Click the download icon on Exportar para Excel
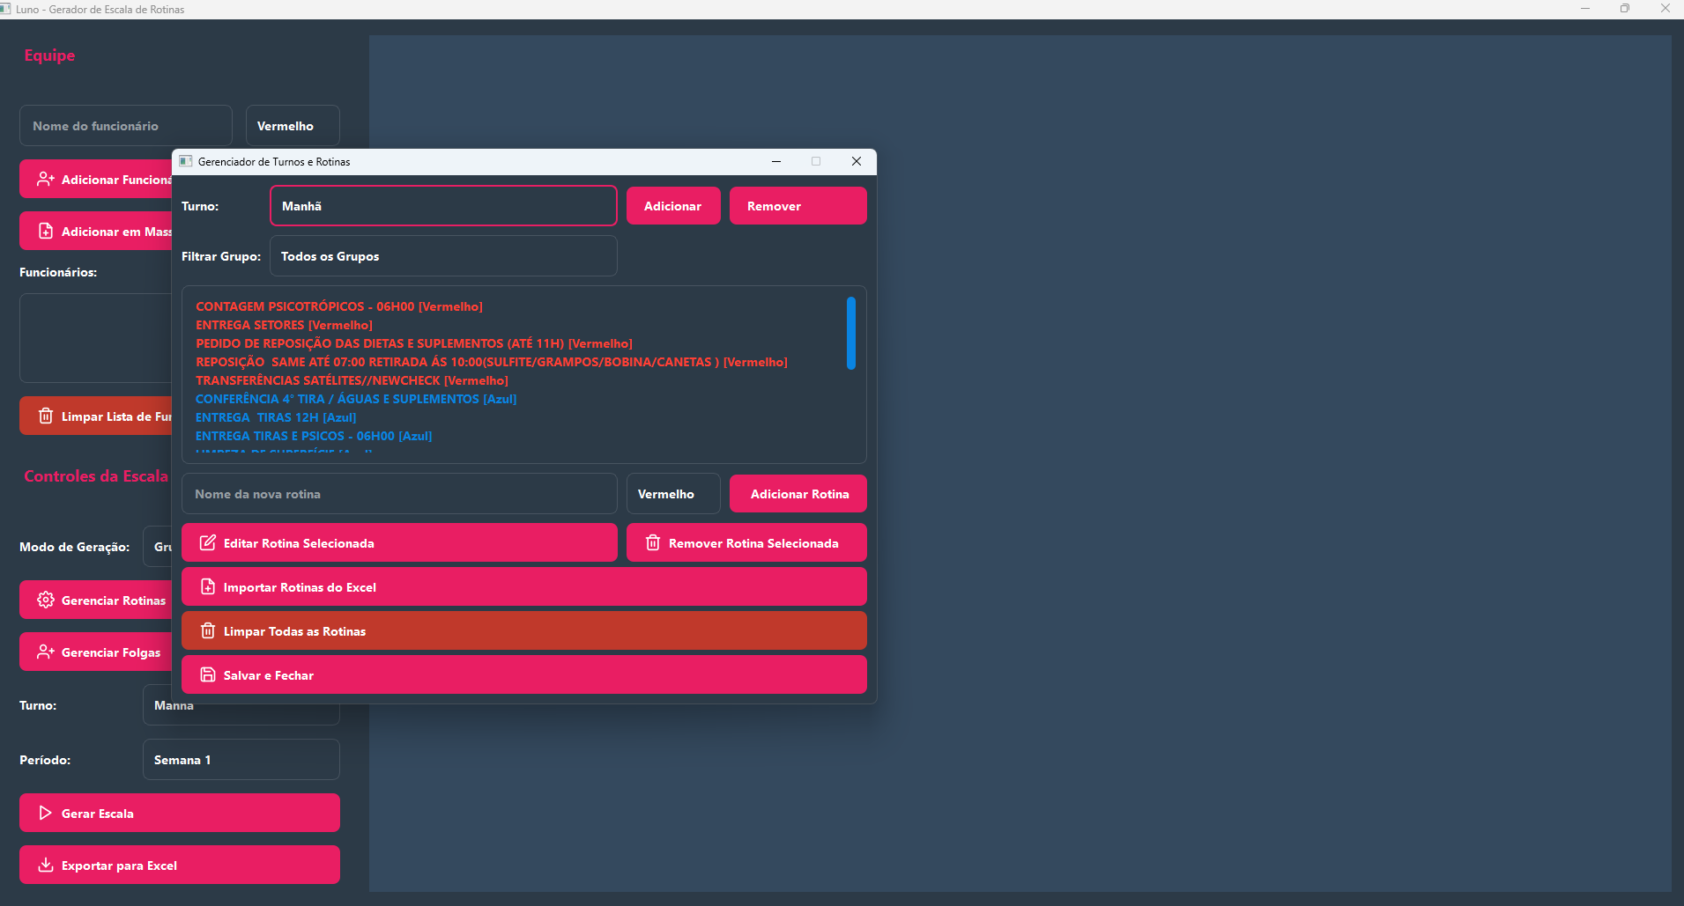 tap(46, 865)
